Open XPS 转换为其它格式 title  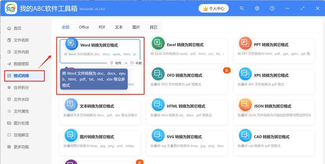point(271,75)
